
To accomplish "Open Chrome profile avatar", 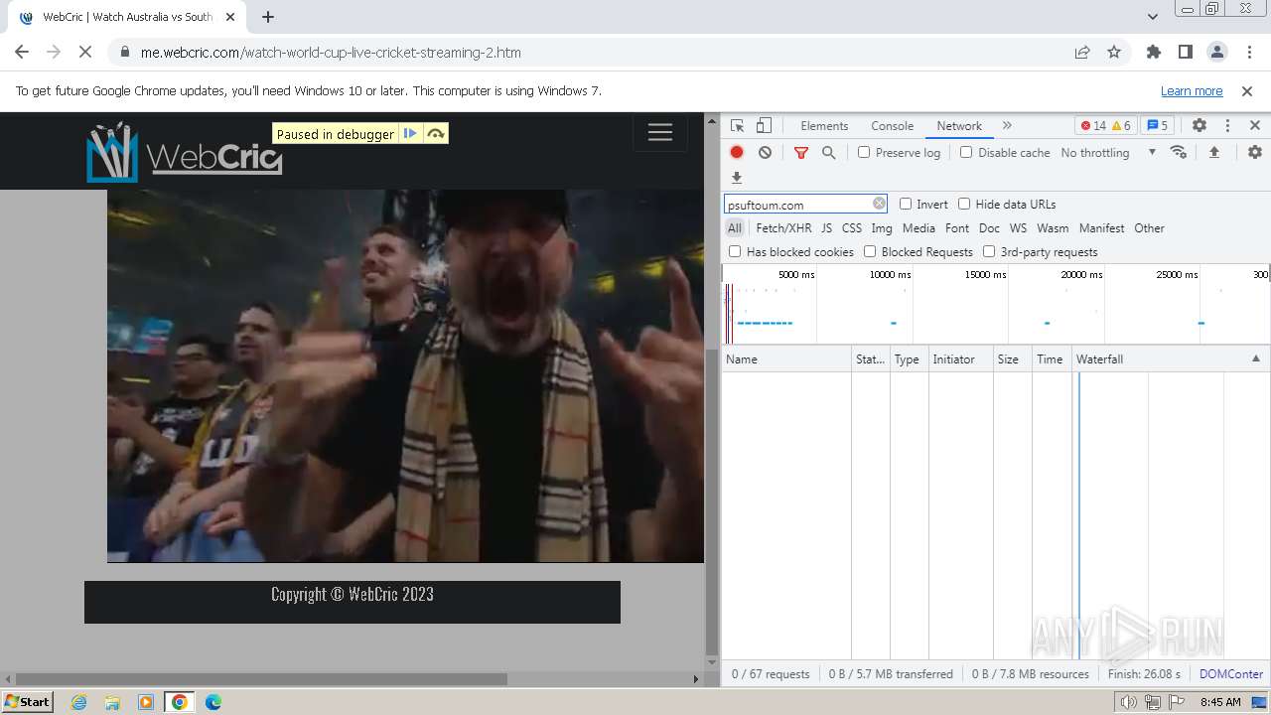I will pos(1216,52).
